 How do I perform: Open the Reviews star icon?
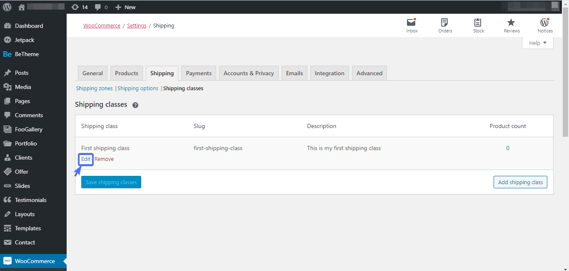coord(511,22)
